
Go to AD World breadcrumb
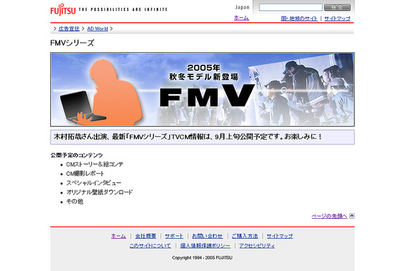[x=97, y=29]
